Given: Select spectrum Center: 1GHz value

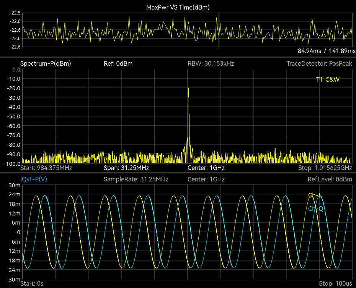Looking at the screenshot, I should click(206, 168).
